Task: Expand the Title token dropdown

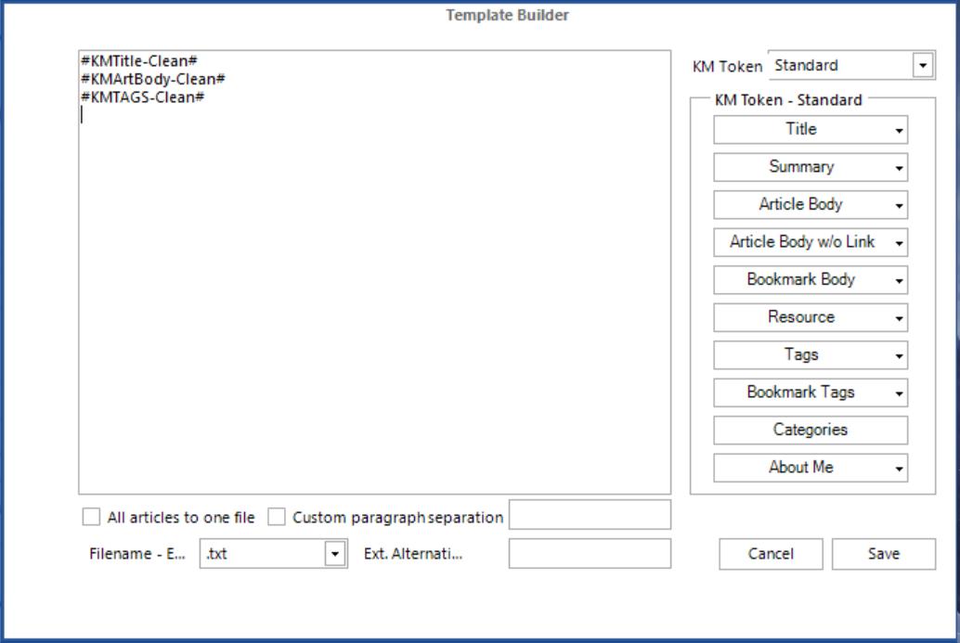Action: coord(810,130)
